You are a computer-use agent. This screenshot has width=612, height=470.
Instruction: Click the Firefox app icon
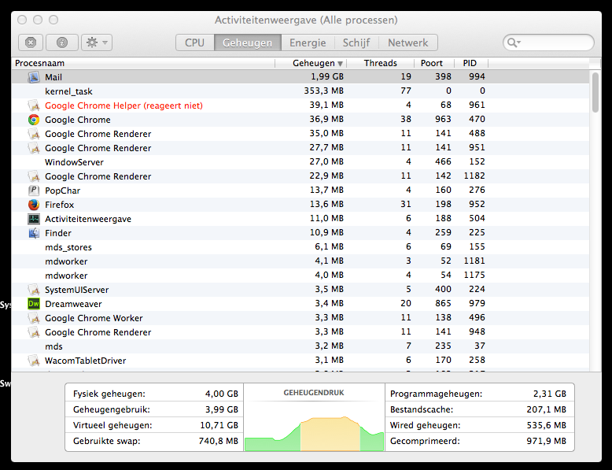34,205
